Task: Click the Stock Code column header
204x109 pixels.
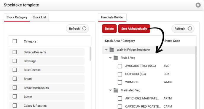Action: click(x=172, y=41)
